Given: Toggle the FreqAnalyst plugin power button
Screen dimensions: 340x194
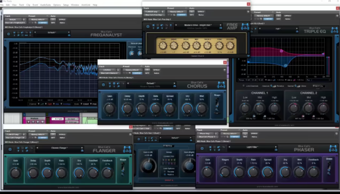Looking at the screenshot, I should click(x=9, y=34).
